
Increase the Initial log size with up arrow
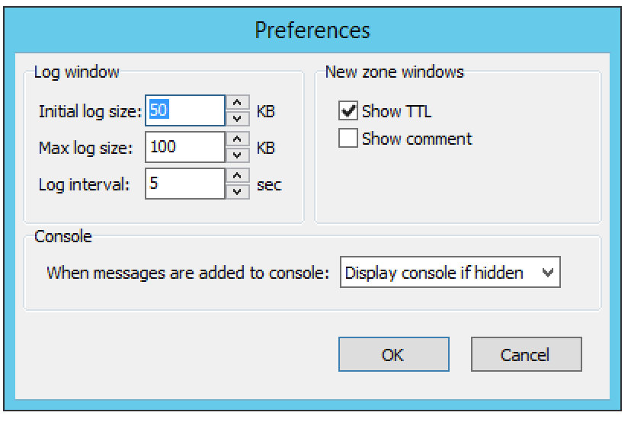pos(239,103)
